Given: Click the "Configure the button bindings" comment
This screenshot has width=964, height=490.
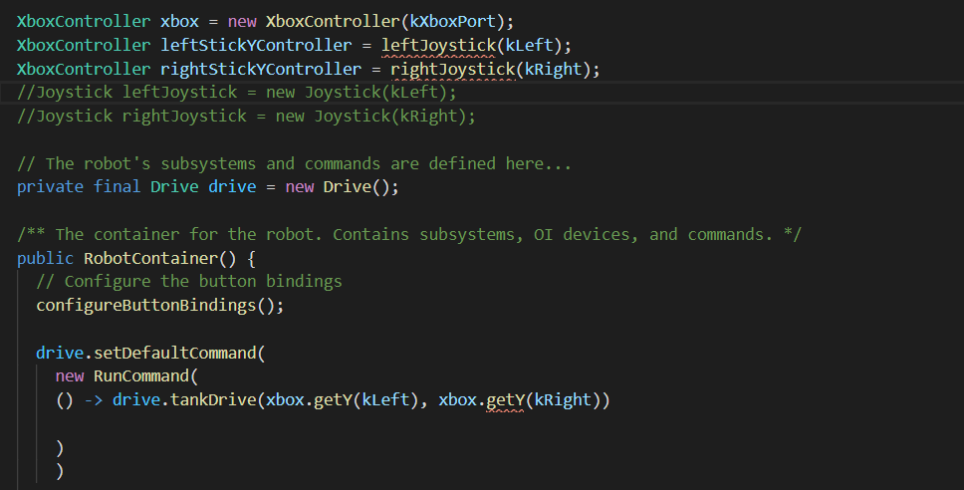Looking at the screenshot, I should (189, 282).
